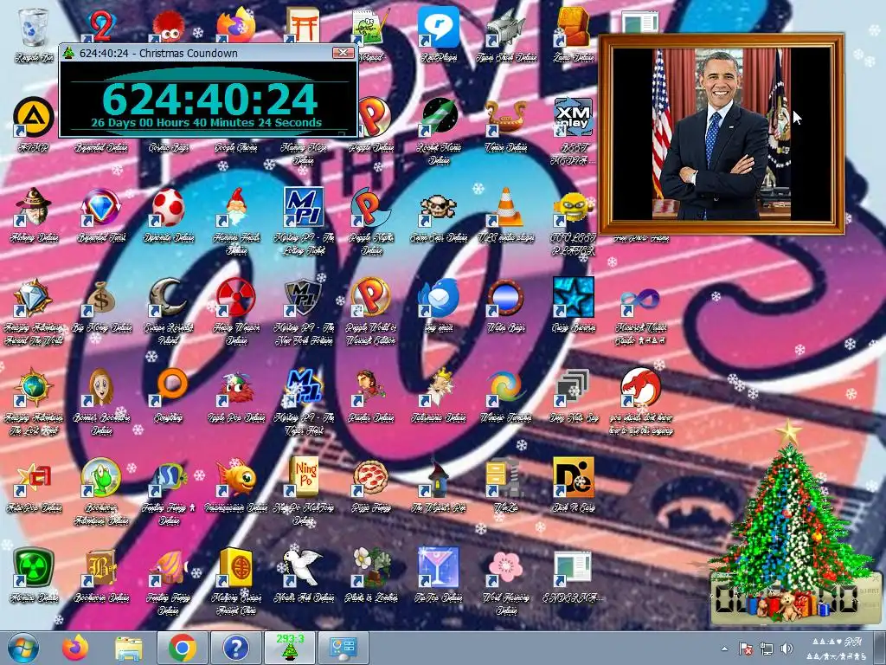Launch Hammer Heads Deluxe gnome icon
This screenshot has height=665, width=886.
[x=236, y=207]
